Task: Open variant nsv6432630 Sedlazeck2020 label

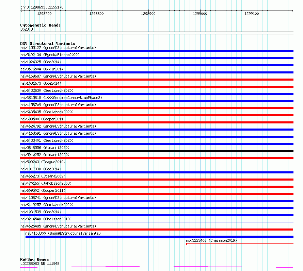Action: point(47,90)
